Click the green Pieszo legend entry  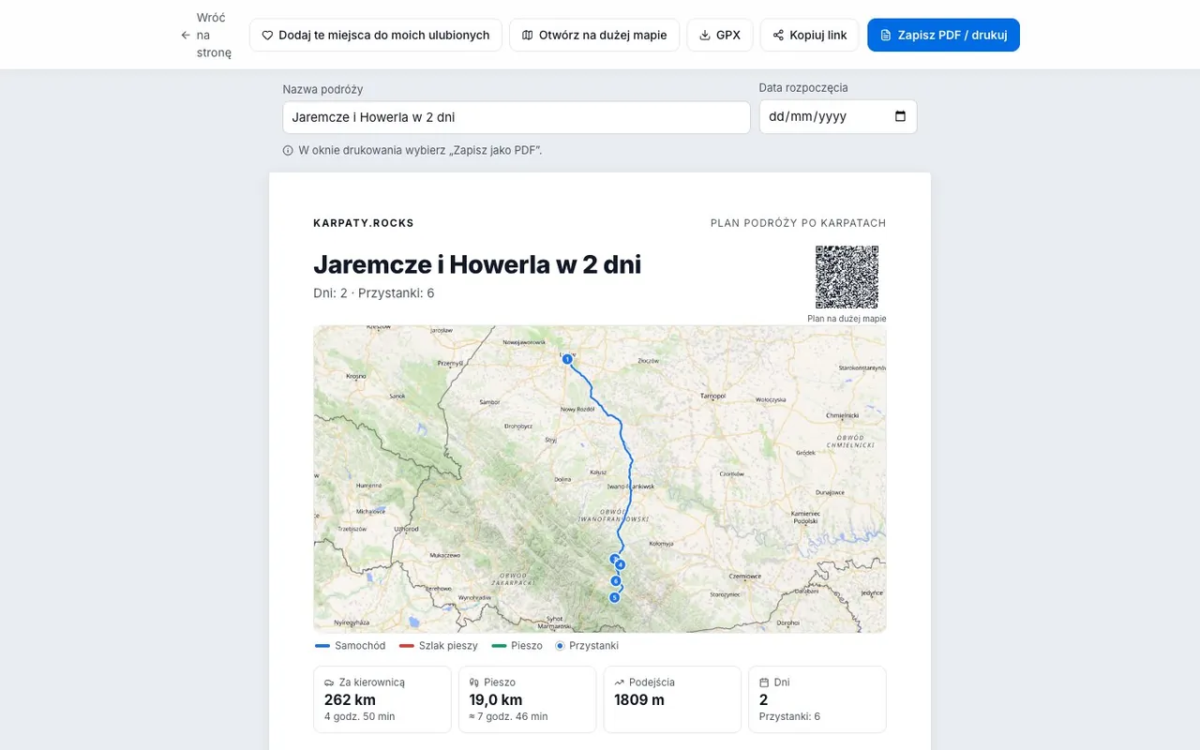click(x=517, y=646)
